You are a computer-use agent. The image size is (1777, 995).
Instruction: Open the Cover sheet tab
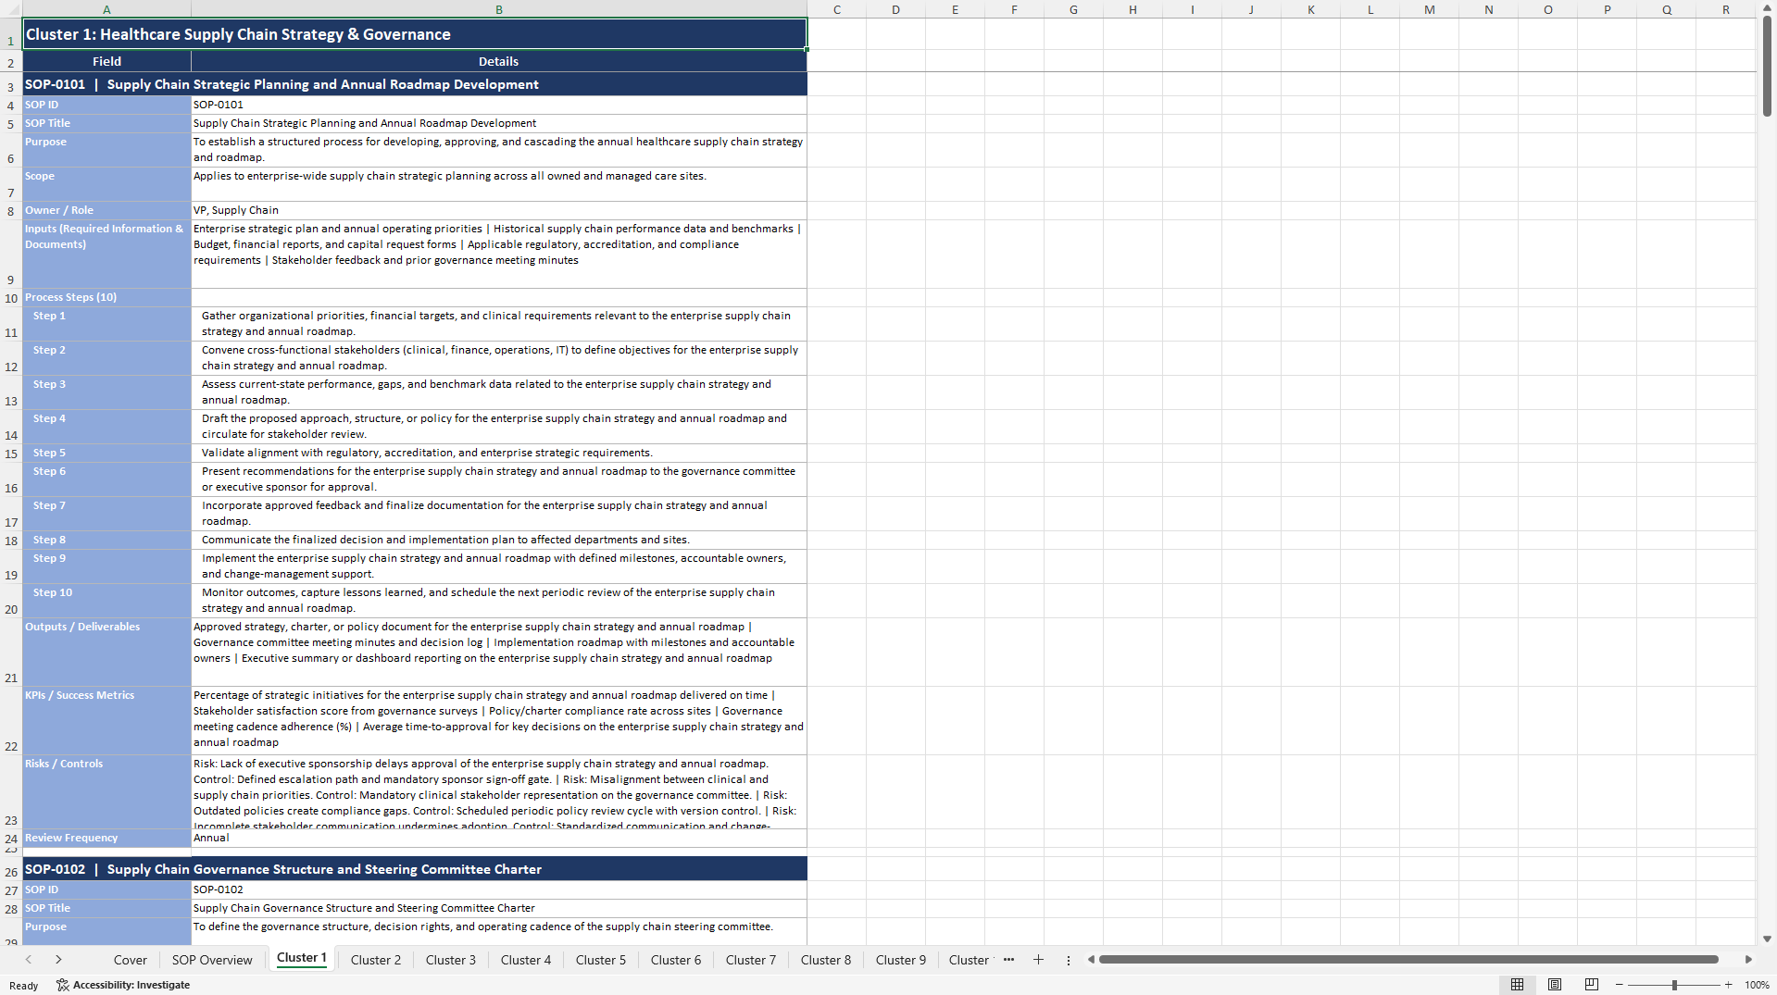click(x=130, y=960)
